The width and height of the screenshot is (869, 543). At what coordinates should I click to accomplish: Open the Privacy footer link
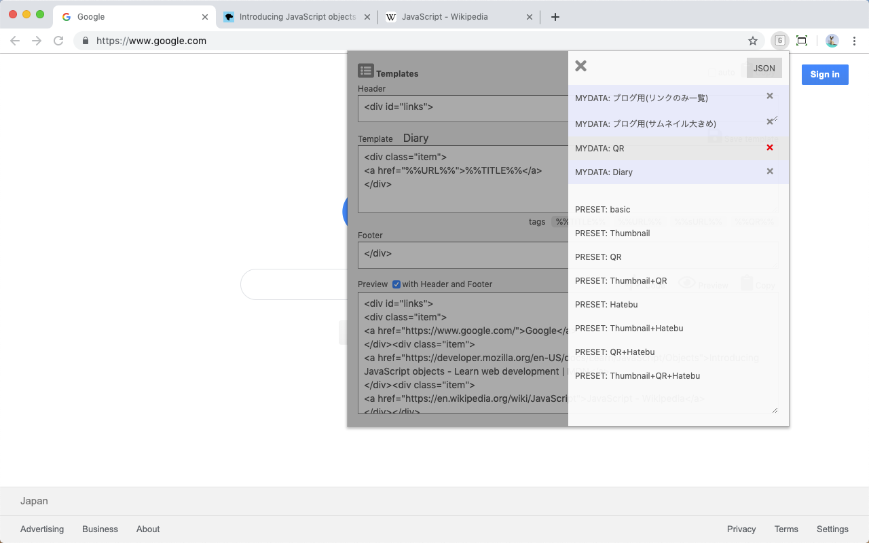pos(741,529)
